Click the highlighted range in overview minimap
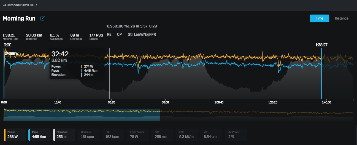This screenshot has width=357, height=145. 82,115
